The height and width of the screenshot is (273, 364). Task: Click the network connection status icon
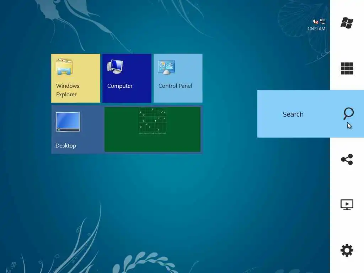pos(323,22)
